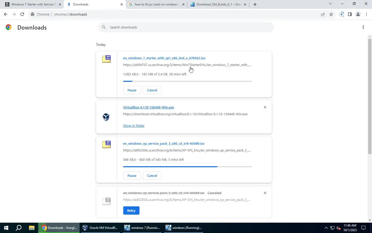Cancel the XP service pack 3 download

pyautogui.click(x=152, y=176)
